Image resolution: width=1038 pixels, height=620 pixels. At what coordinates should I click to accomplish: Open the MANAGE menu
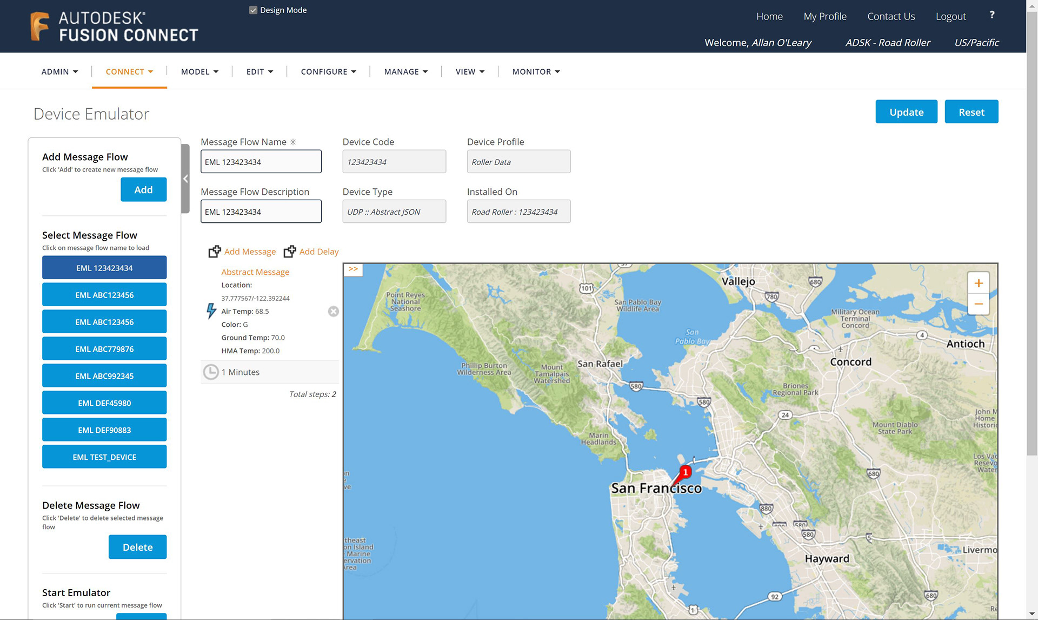click(405, 71)
